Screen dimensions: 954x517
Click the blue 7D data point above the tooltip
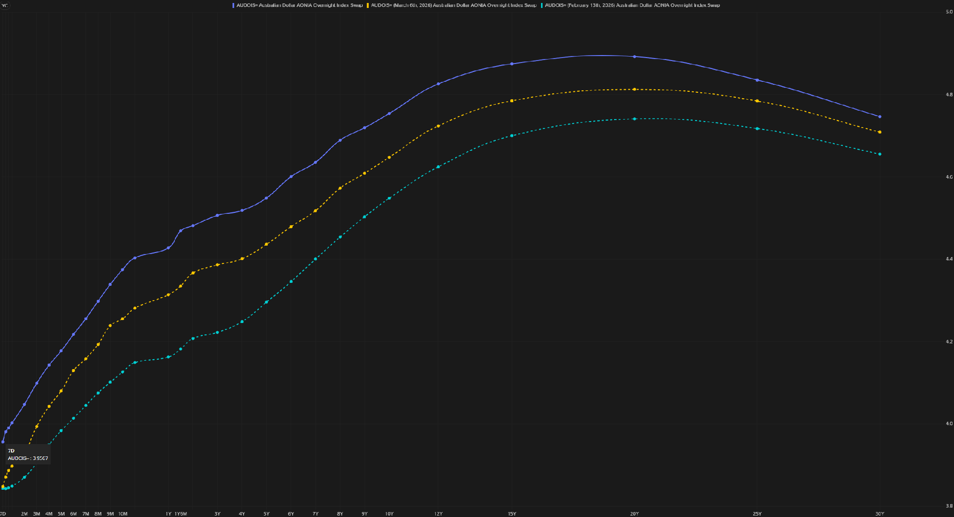[x=3, y=442]
